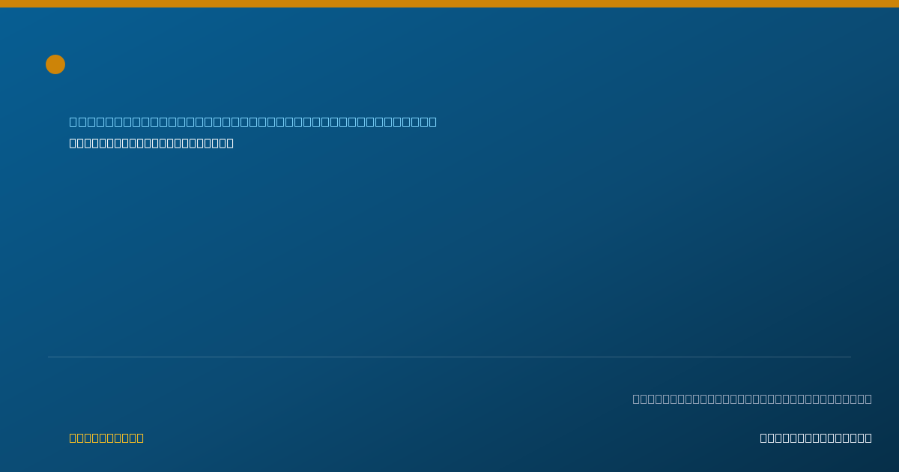
Task: Select the light blue headline text line
Action: pos(253,121)
